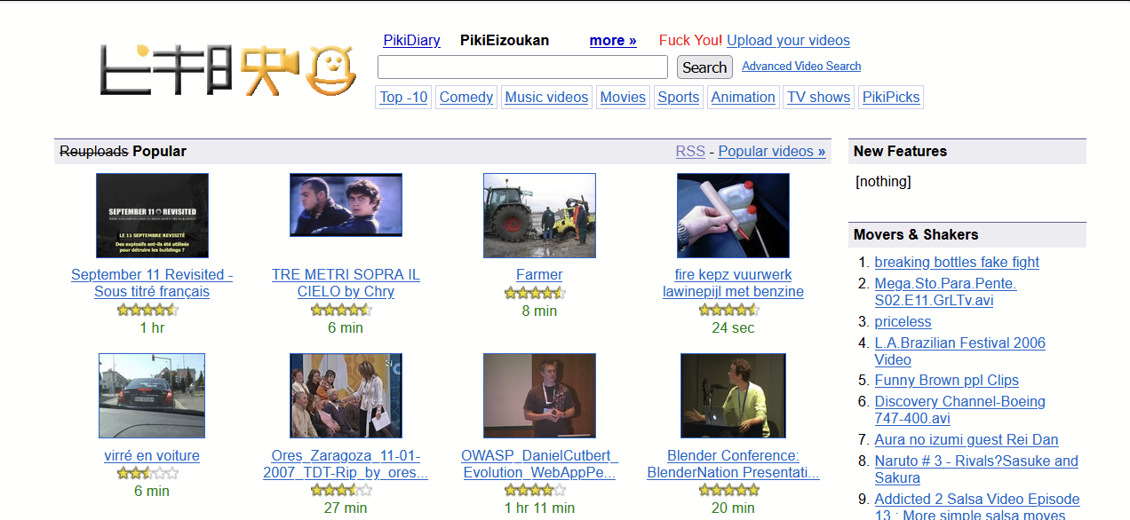Click inside the video search field
The image size is (1130, 520).
click(522, 67)
